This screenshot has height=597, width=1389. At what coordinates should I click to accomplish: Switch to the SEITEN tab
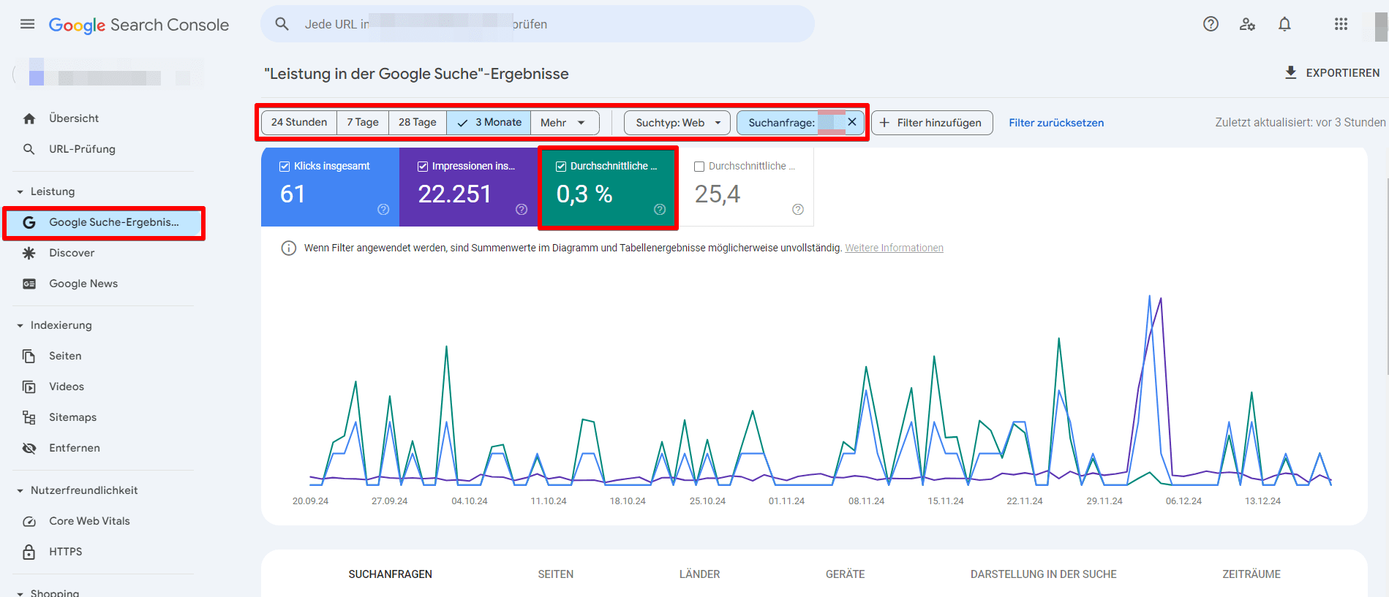coord(556,574)
